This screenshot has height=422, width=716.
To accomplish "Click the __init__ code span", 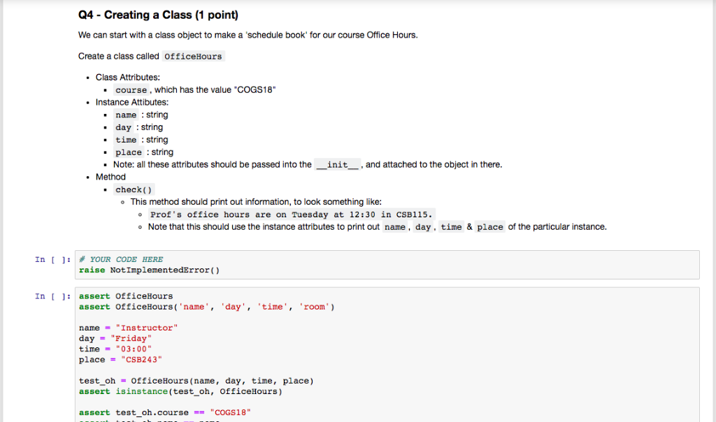I will (338, 164).
